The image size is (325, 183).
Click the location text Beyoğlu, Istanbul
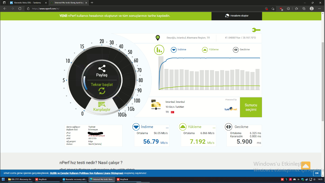pyautogui.click(x=188, y=38)
